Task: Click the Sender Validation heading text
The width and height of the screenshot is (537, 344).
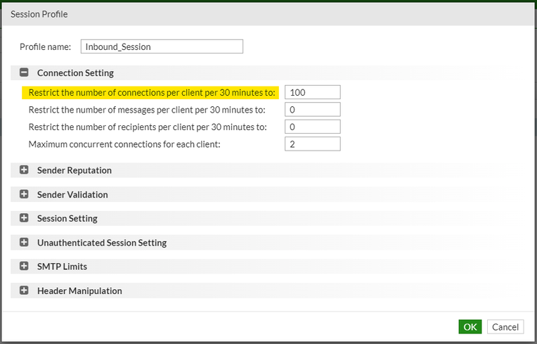Action: coord(72,194)
